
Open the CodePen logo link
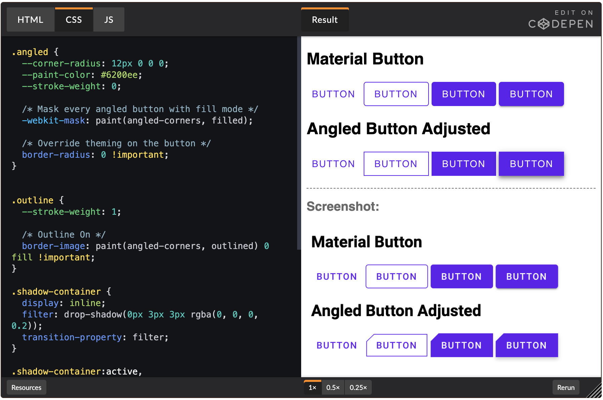coord(561,20)
